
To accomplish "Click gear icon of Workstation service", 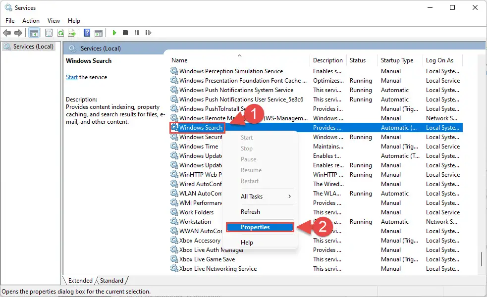I will coord(174,221).
